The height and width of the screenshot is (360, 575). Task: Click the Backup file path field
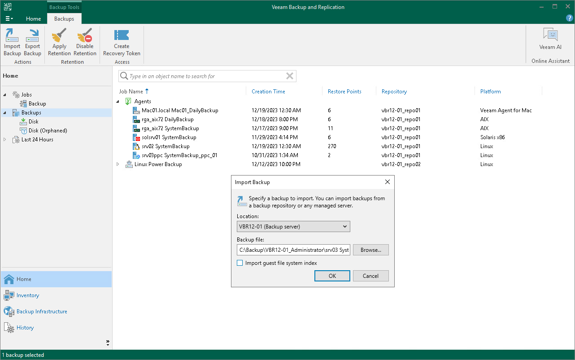[293, 250]
